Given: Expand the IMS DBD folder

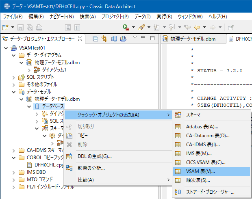Looking at the screenshot, I should point(14,172).
